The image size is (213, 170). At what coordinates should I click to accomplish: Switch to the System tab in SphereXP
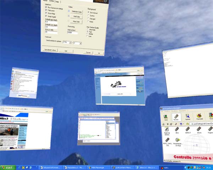[51, 1]
